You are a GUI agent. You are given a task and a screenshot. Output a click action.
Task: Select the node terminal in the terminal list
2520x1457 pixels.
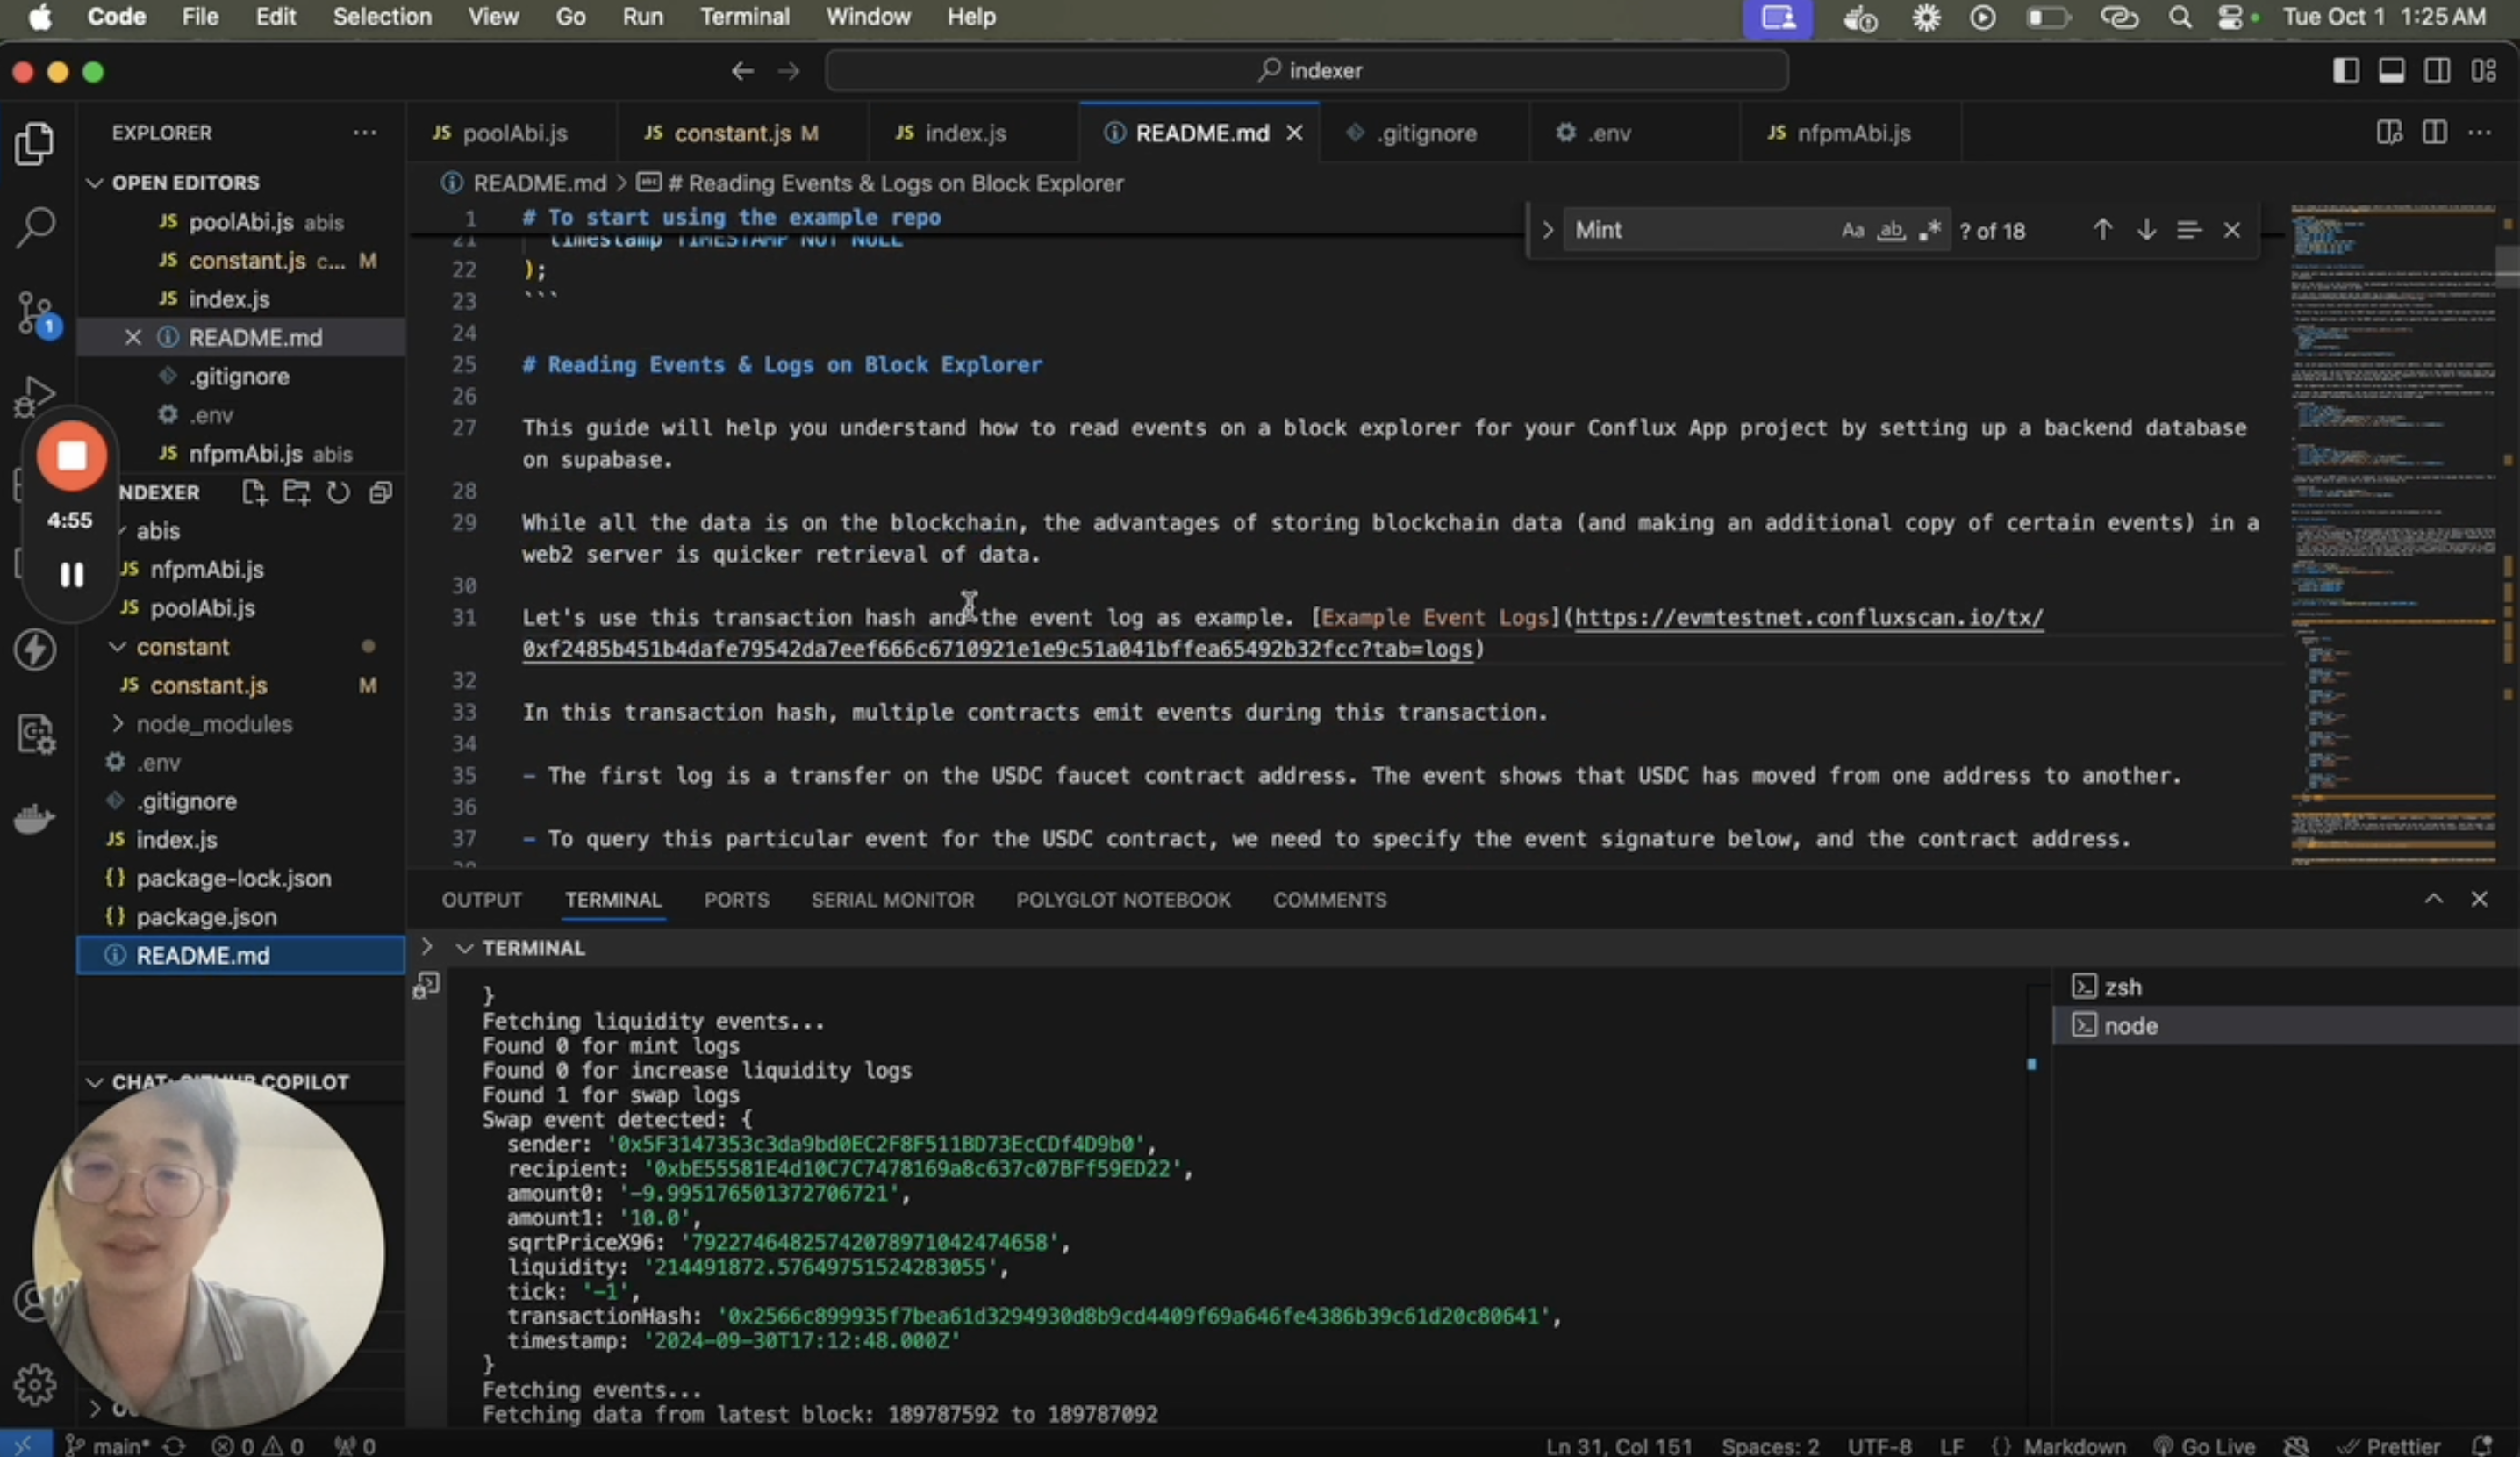point(2129,1025)
